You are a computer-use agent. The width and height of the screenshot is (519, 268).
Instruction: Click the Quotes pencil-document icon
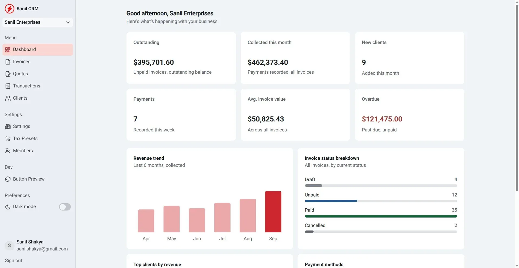pyautogui.click(x=8, y=74)
